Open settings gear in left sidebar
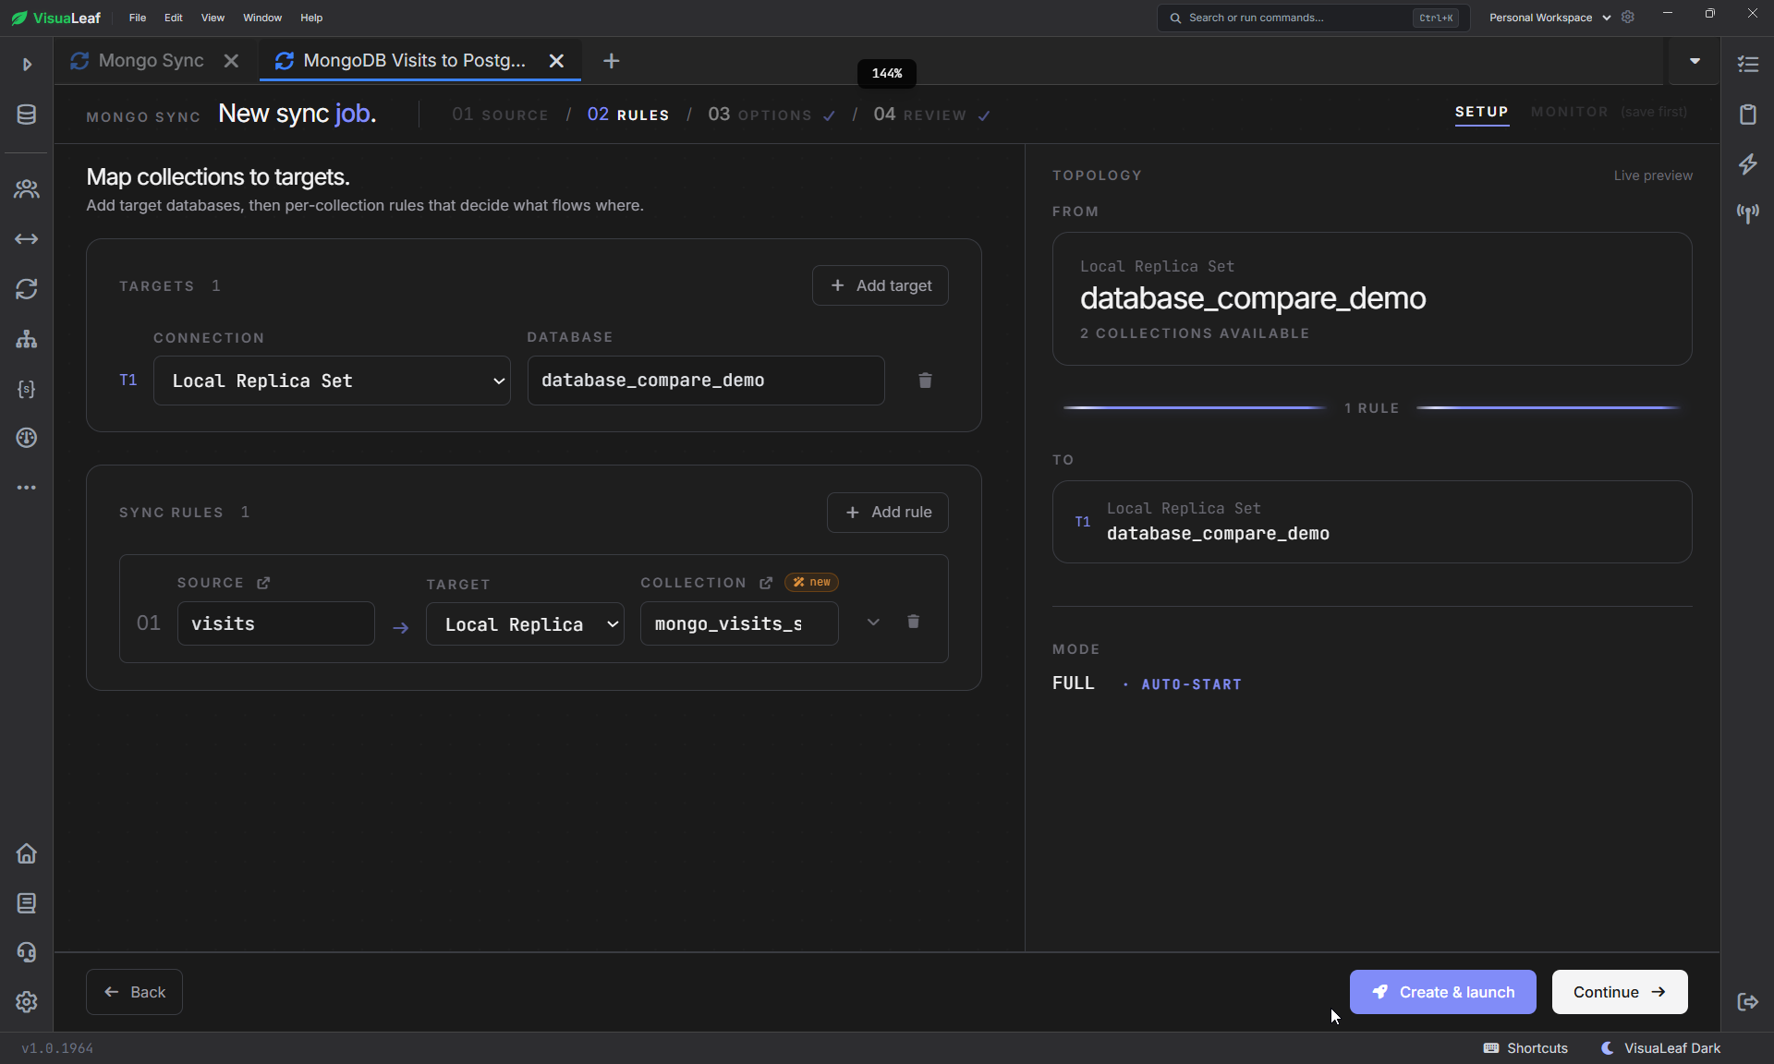Viewport: 1774px width, 1064px height. coord(27,1002)
